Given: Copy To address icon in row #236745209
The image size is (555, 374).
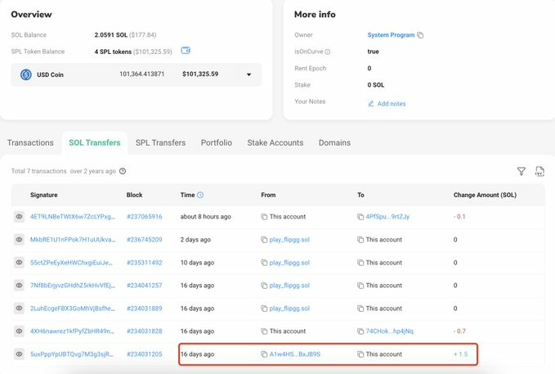Looking at the screenshot, I should [x=360, y=240].
